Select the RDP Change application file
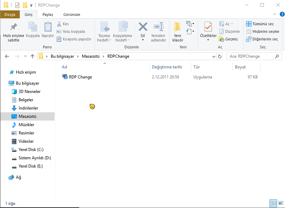285x208 pixels. click(x=80, y=77)
